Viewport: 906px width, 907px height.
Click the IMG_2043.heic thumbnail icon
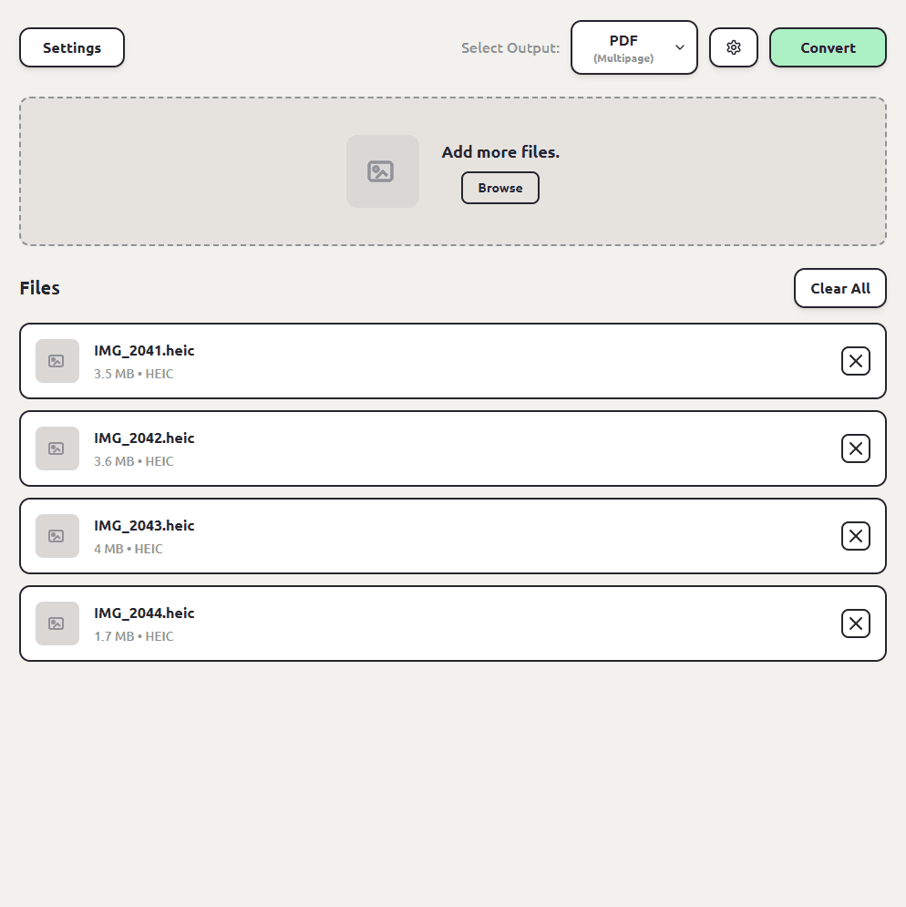click(x=57, y=536)
